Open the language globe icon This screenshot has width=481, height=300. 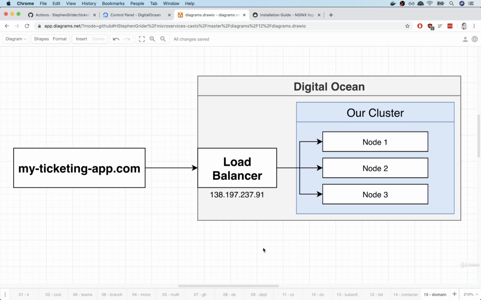click(x=475, y=39)
